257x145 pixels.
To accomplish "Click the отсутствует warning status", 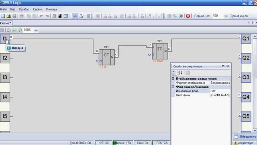I will (245, 143).
